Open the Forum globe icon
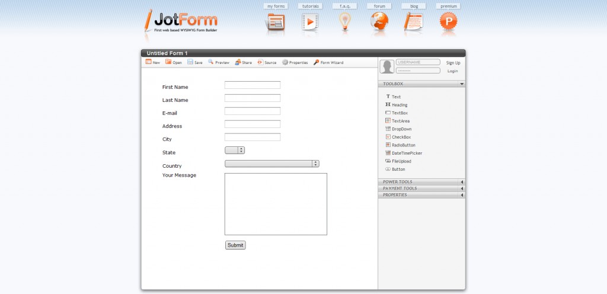 [379, 21]
